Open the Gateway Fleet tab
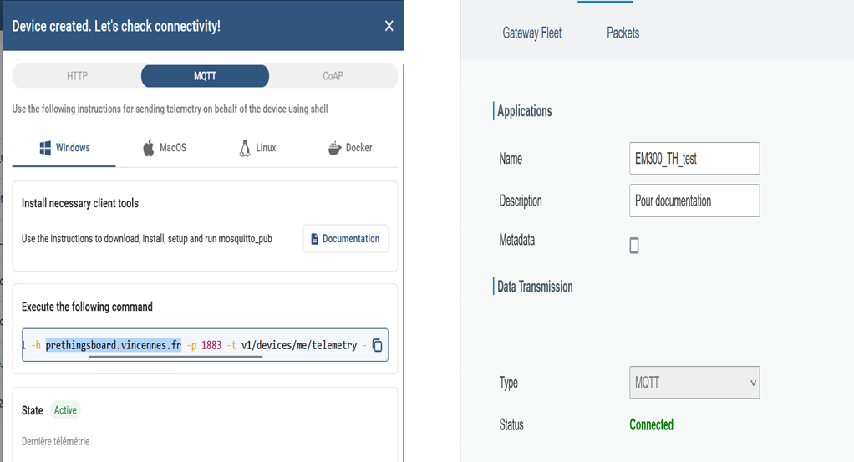This screenshot has height=462, width=854. tap(531, 33)
